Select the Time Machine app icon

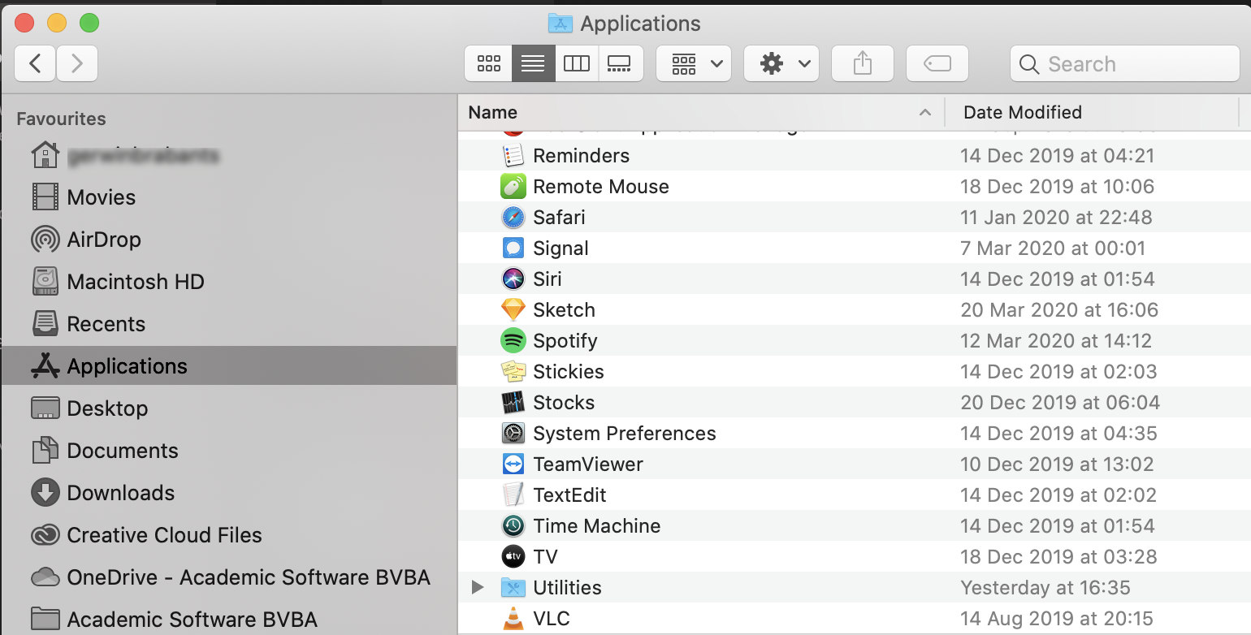coord(513,525)
